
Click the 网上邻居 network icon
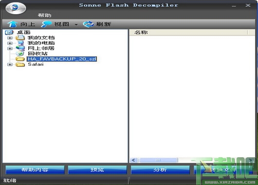click(20, 48)
